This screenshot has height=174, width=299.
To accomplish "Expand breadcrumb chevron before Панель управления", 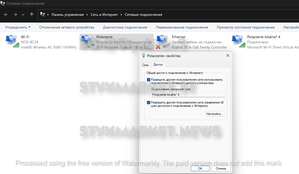I will point(48,15).
